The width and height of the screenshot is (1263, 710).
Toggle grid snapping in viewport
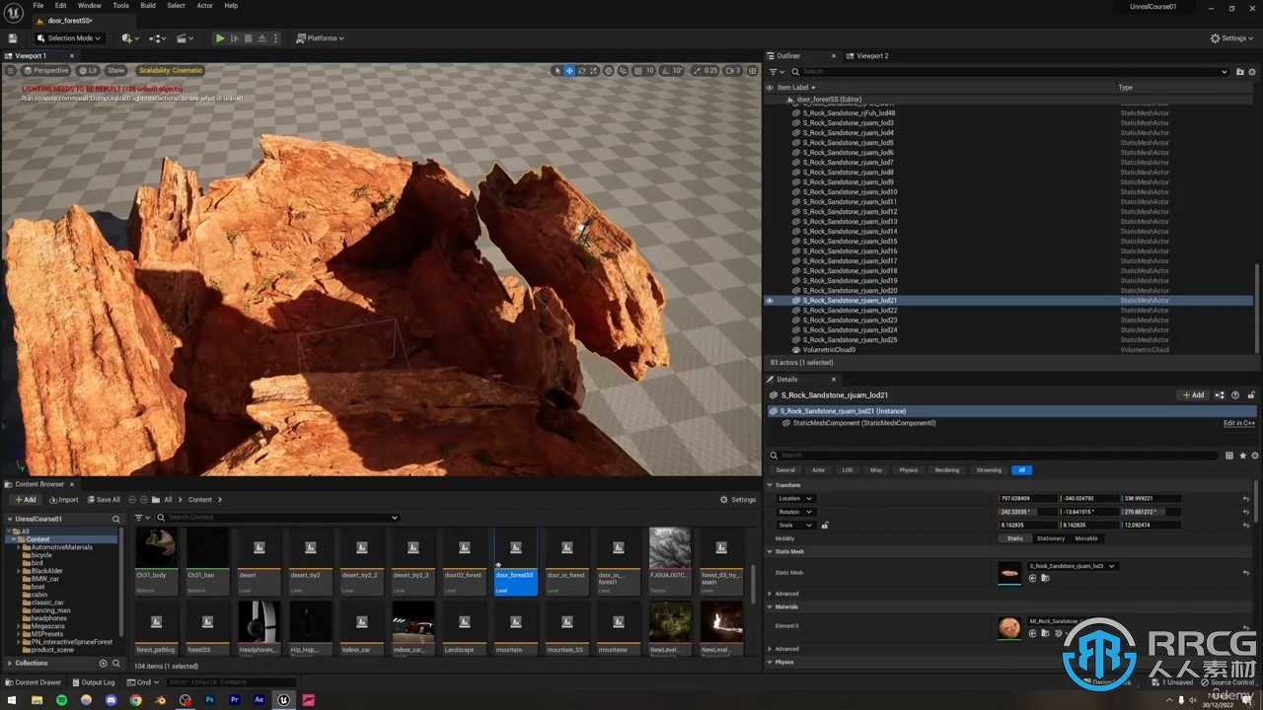coord(637,71)
